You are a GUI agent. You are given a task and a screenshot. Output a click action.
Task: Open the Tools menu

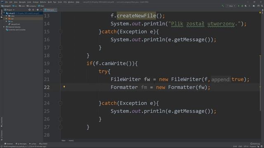60,2
